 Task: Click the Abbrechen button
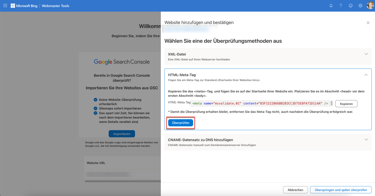click(295, 190)
